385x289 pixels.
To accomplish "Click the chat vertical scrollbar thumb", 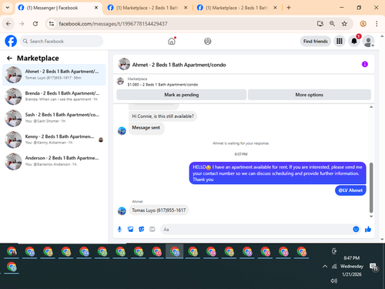I will 371,187.
